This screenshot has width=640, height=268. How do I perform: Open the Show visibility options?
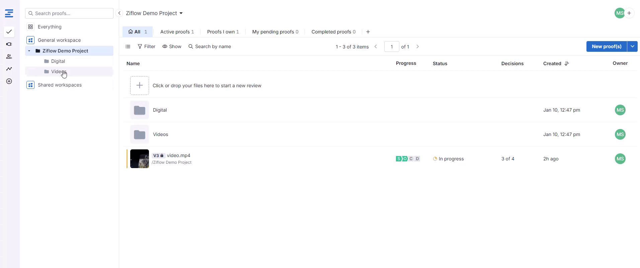tap(172, 46)
